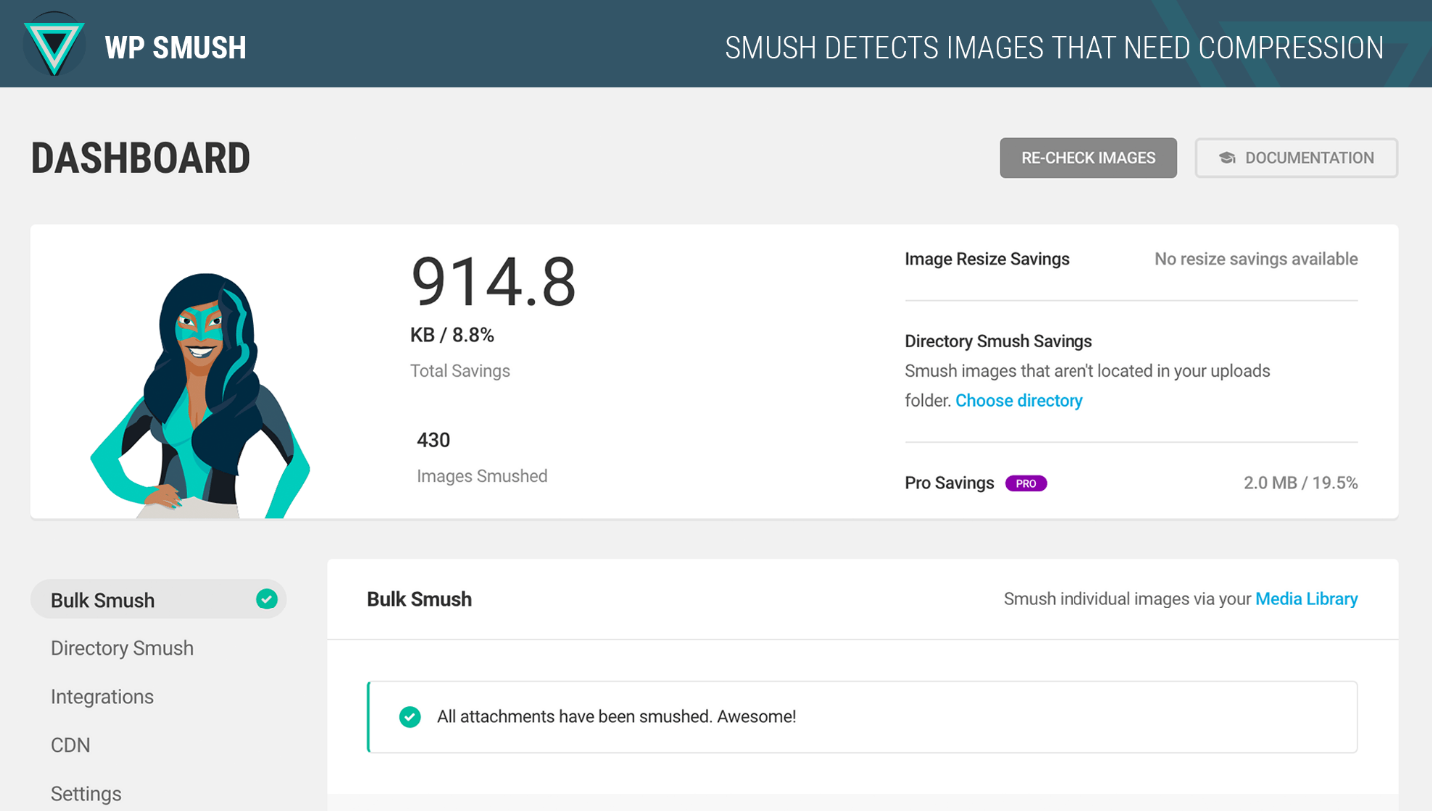The image size is (1432, 811).
Task: Switch to the Directory Smush tab
Action: pos(122,648)
